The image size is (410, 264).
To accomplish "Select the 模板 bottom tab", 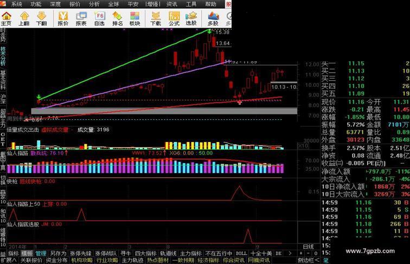I will [x=27, y=253].
